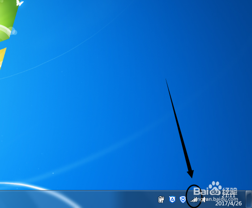Image resolution: width=252 pixels, height=208 pixels.
Task: Click the Show desktop button at taskbar end
Action: click(x=248, y=199)
